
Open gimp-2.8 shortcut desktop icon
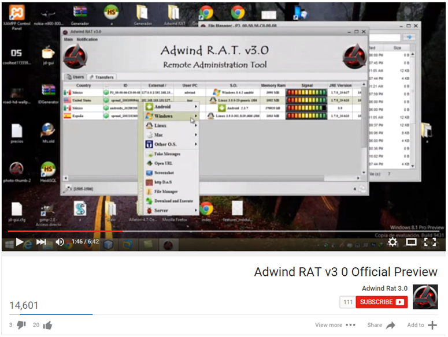(48, 215)
